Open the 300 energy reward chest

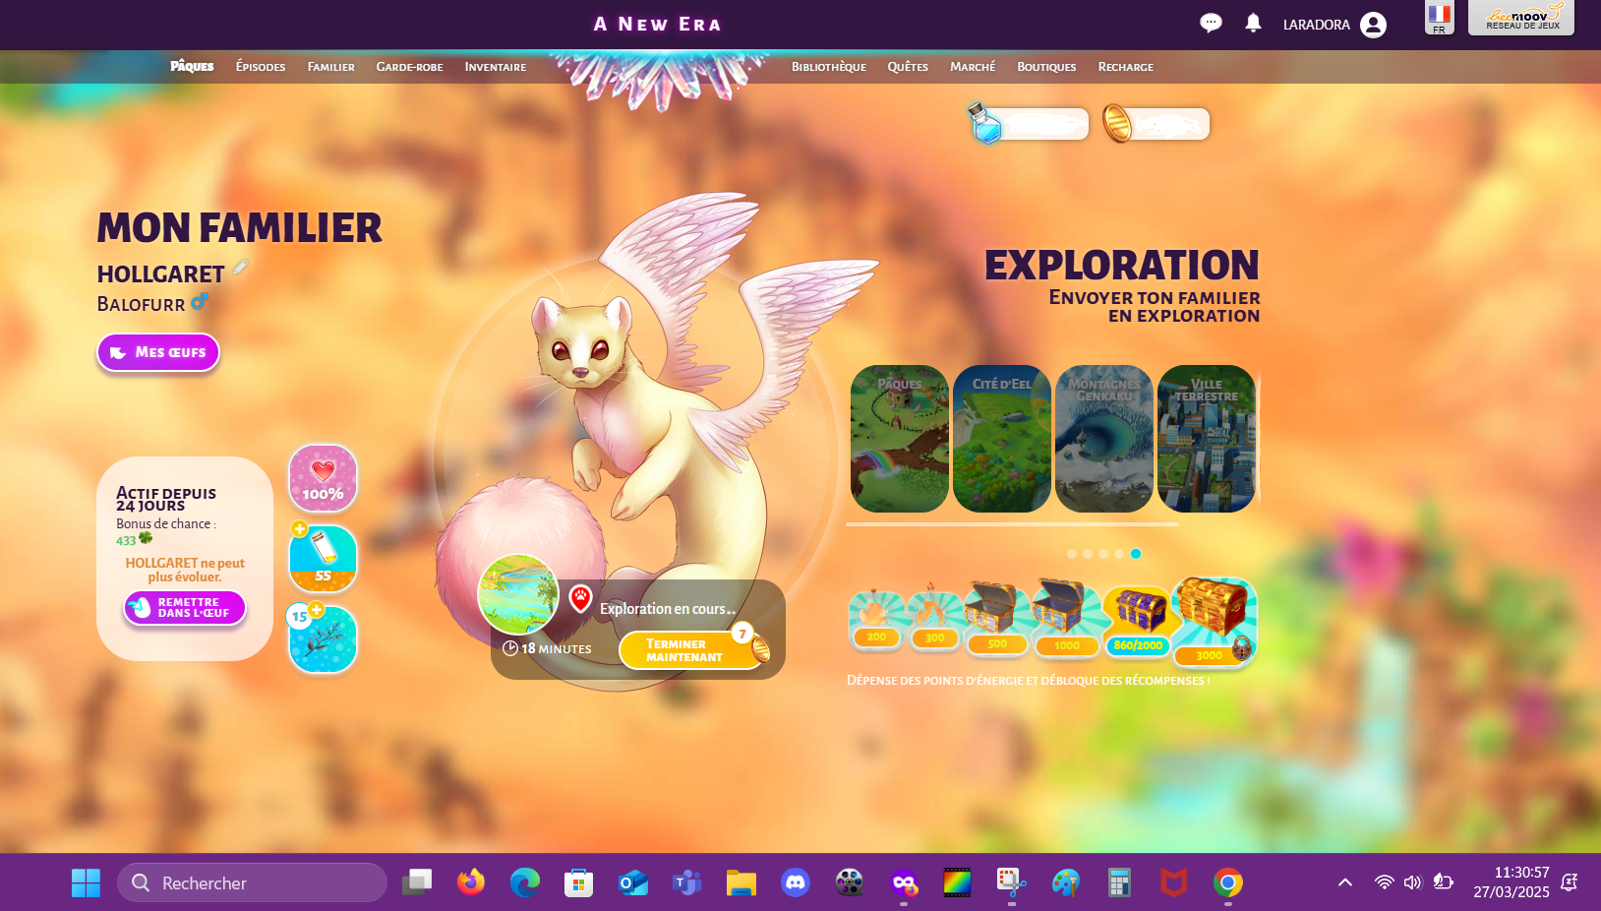click(x=934, y=620)
